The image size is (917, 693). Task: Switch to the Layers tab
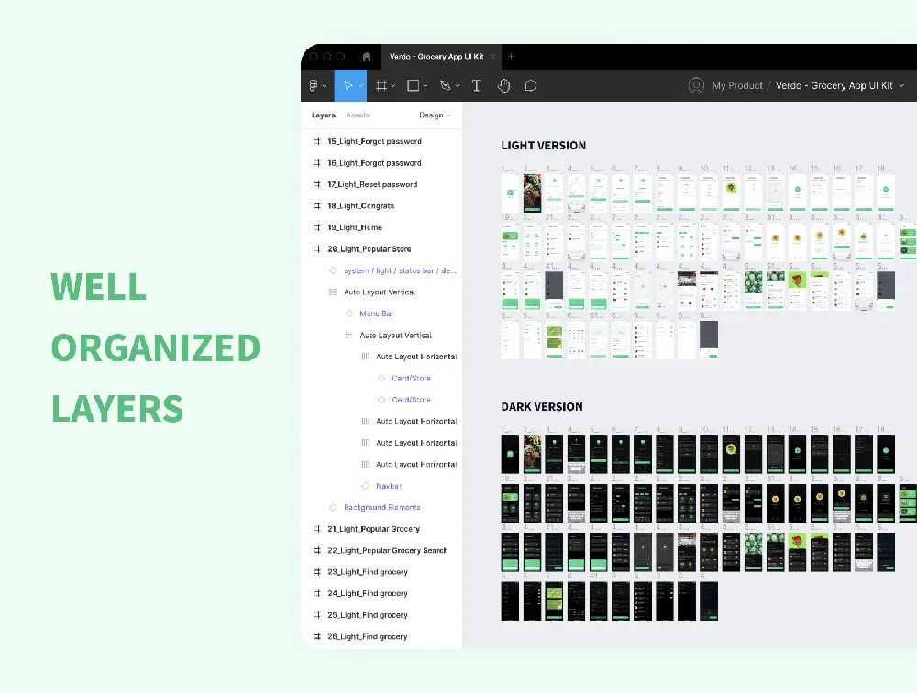324,115
